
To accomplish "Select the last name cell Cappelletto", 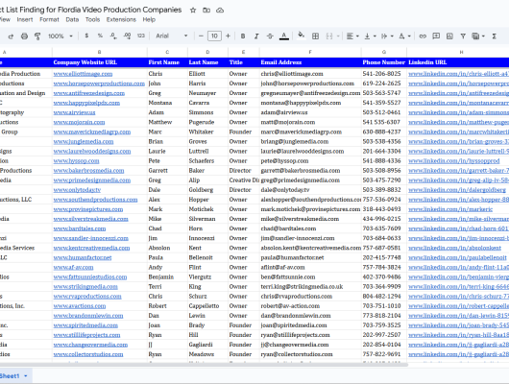I will click(x=207, y=306).
